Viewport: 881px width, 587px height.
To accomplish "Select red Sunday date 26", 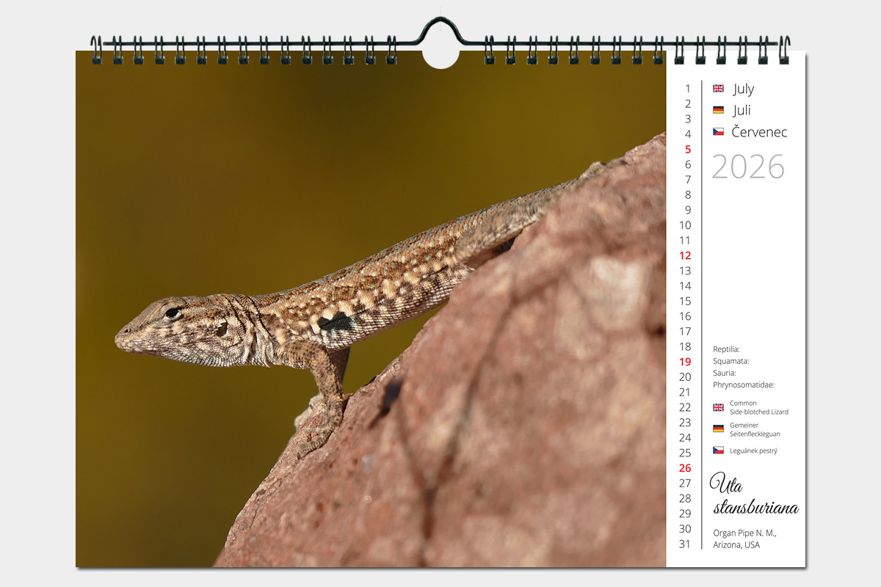I will coord(685,467).
